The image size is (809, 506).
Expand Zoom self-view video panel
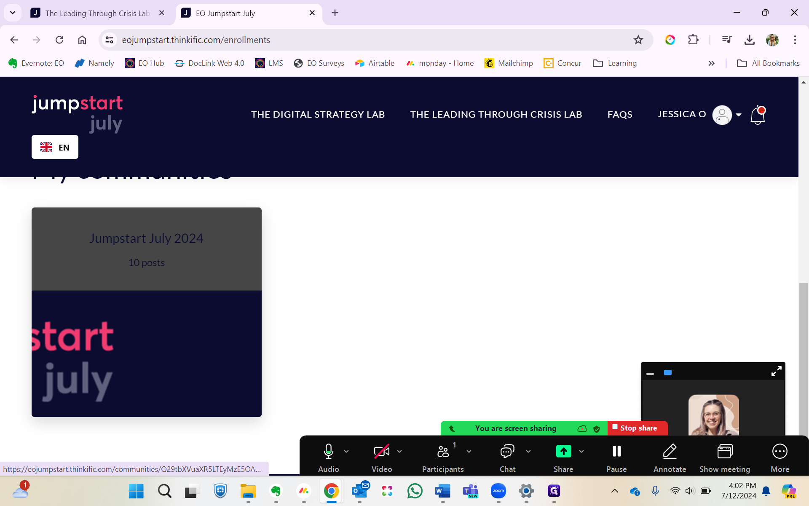pos(776,371)
